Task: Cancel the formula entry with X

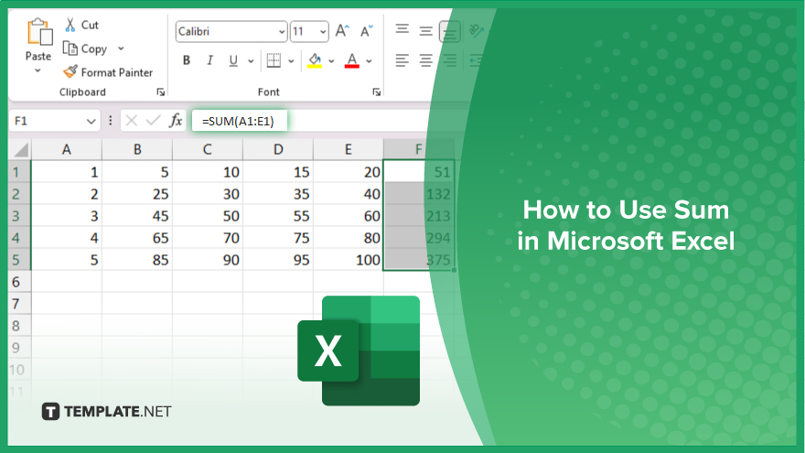Action: tap(132, 121)
